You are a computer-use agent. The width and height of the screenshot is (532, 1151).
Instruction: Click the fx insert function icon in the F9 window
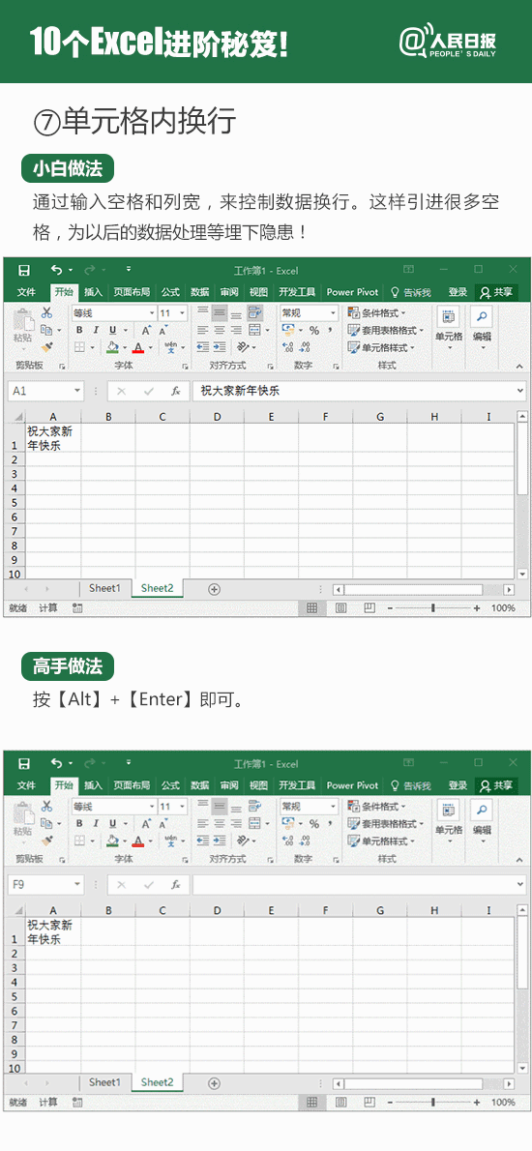pyautogui.click(x=176, y=885)
